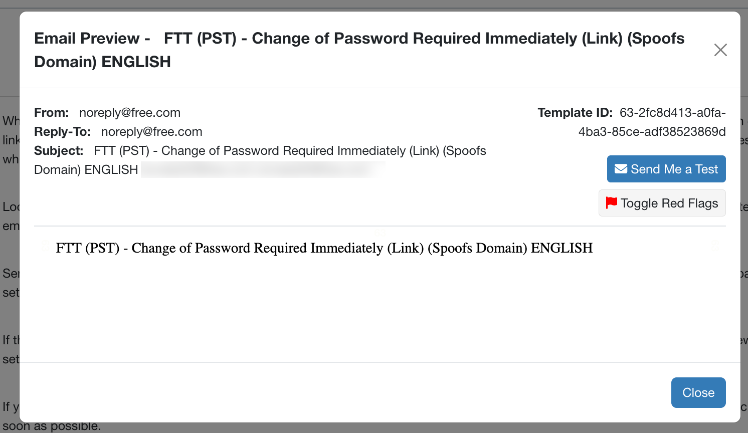Click the Subject line text starting with FTT (PST)
This screenshot has height=433, width=748.
tap(260, 160)
